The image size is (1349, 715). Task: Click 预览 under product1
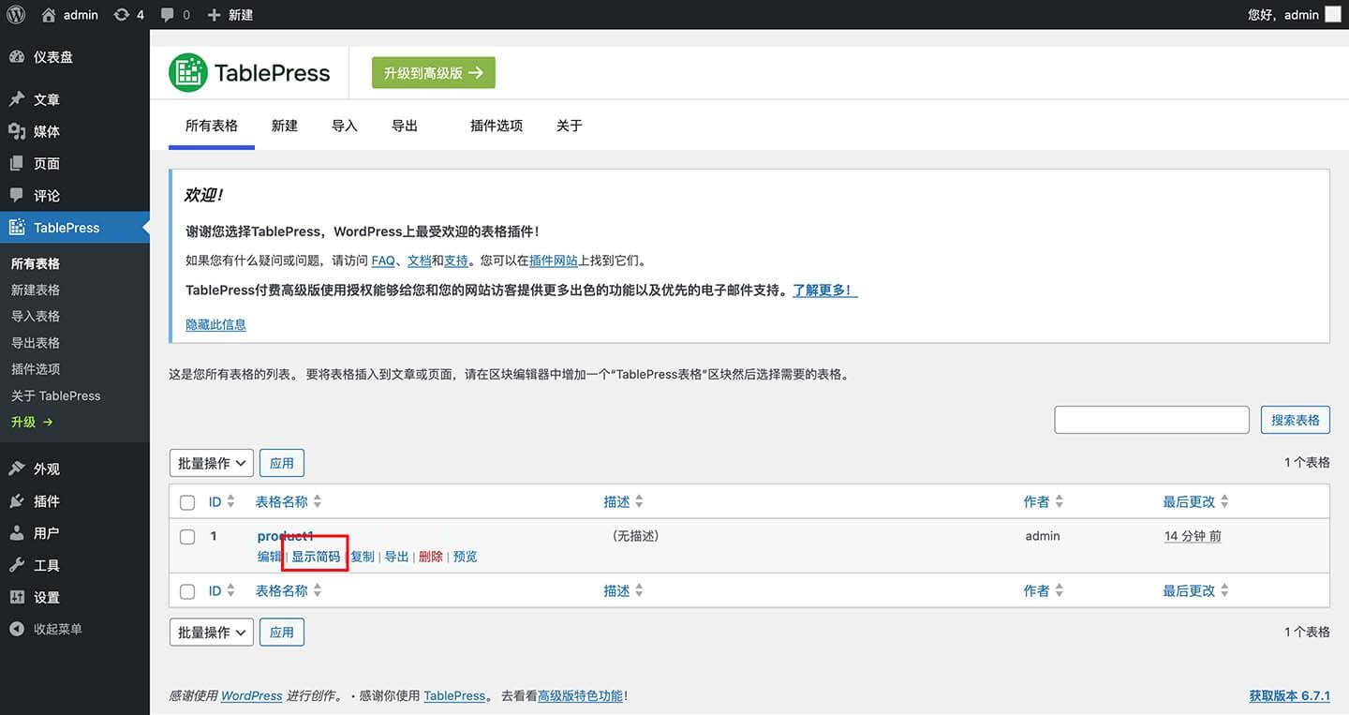[x=466, y=557]
